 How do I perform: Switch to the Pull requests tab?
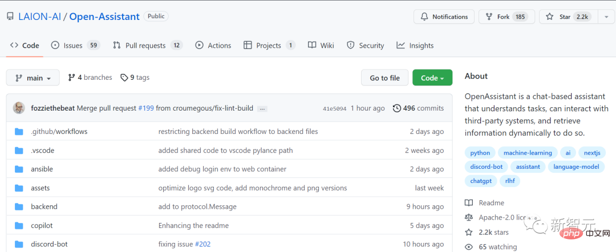(x=147, y=45)
